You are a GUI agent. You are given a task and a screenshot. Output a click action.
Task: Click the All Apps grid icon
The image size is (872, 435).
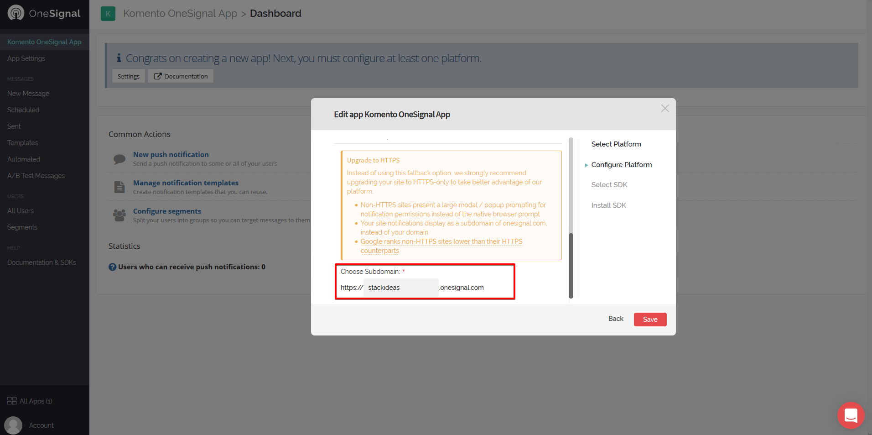(x=12, y=401)
